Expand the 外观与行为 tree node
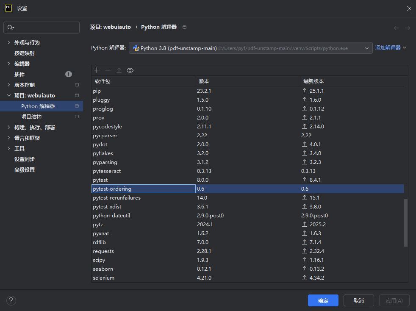 click(x=9, y=42)
